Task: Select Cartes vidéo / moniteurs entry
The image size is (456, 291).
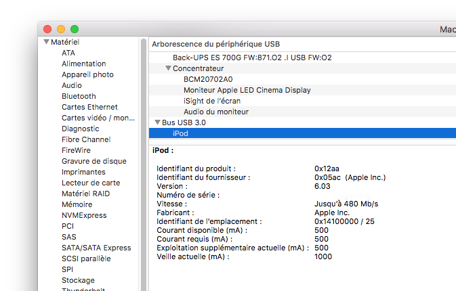Action: tap(98, 118)
